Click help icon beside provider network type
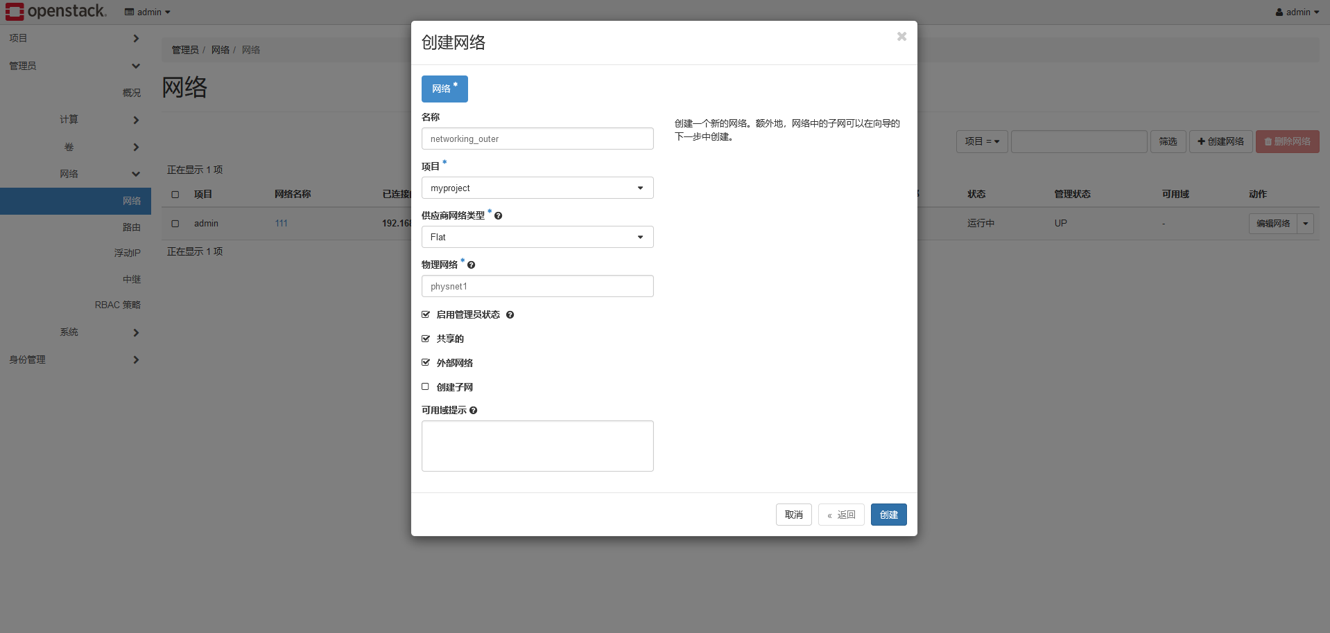1330x633 pixels. [x=498, y=216]
